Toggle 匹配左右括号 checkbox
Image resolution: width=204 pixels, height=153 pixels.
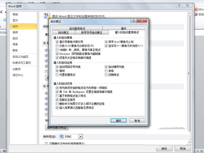pos(57,100)
